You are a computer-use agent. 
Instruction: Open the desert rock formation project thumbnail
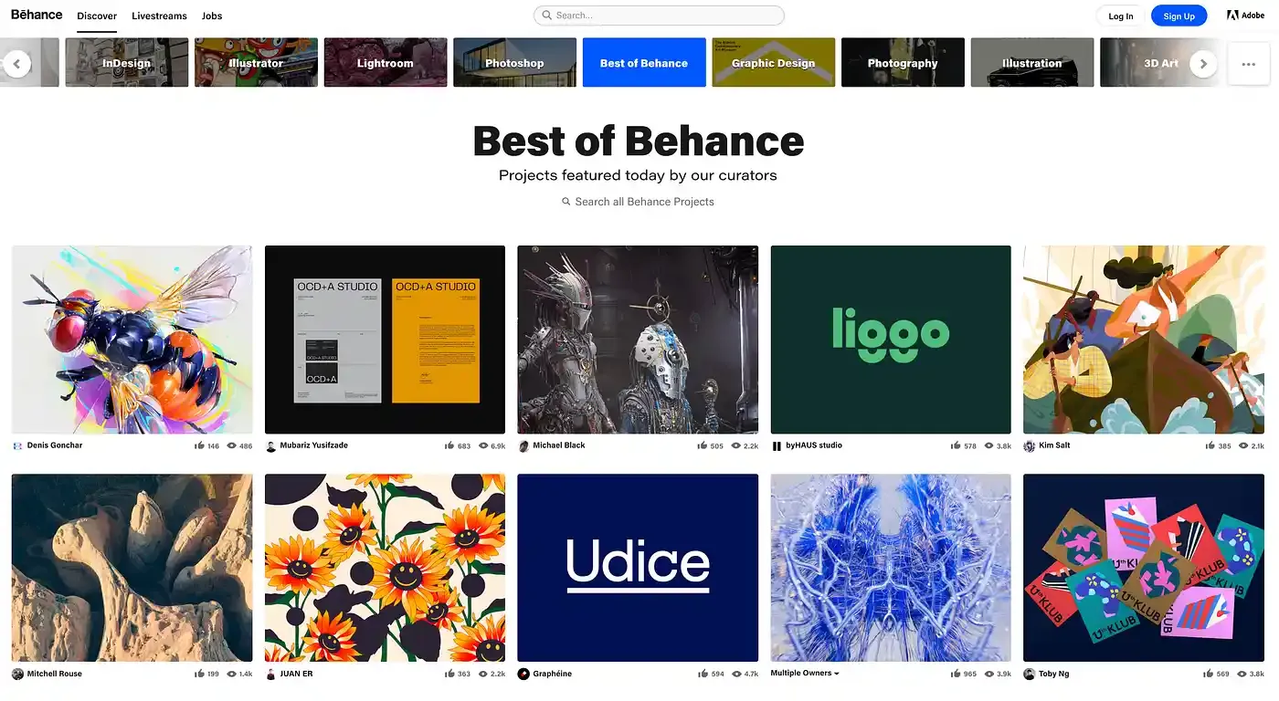coord(132,568)
